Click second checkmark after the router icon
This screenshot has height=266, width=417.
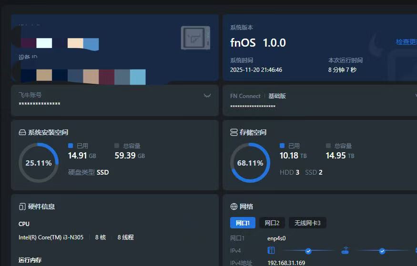[382, 250]
